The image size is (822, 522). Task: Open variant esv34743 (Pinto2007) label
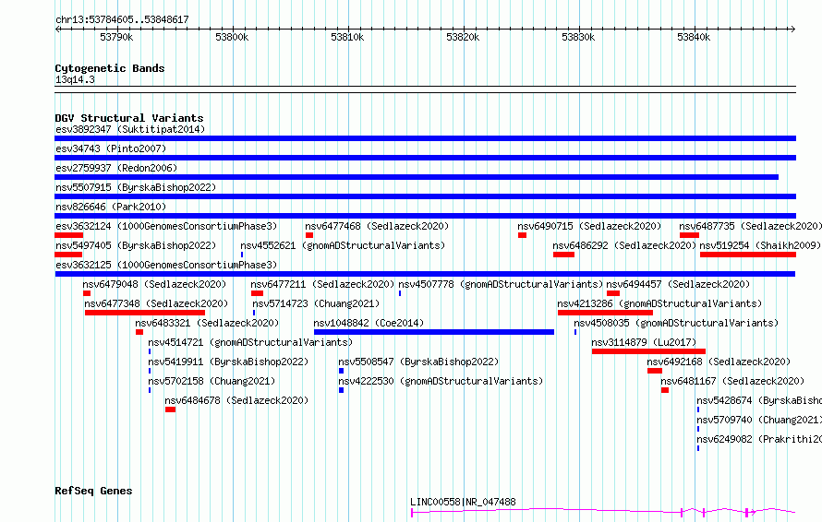click(111, 148)
